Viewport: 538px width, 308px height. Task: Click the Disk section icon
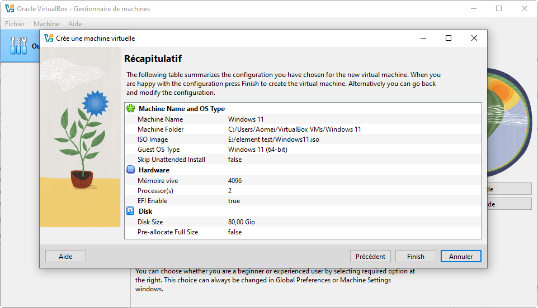tap(130, 211)
